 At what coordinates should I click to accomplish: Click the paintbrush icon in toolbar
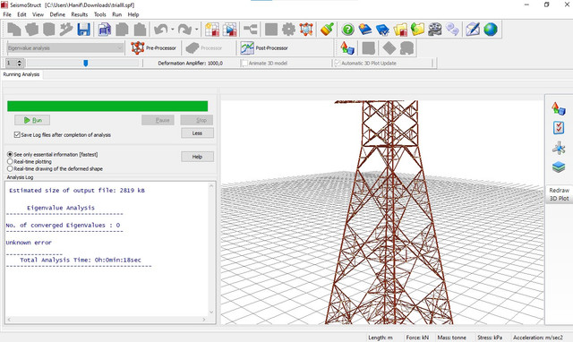pos(327,30)
